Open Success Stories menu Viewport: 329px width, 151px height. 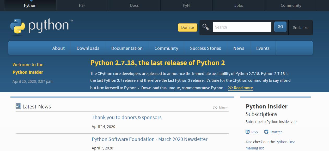click(x=205, y=48)
